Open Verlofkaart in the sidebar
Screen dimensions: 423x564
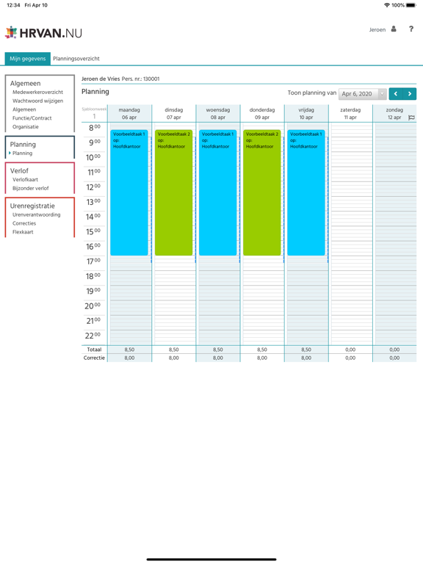[25, 179]
